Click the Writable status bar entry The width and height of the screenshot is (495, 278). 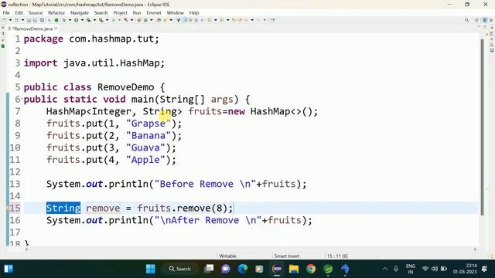pos(227,256)
